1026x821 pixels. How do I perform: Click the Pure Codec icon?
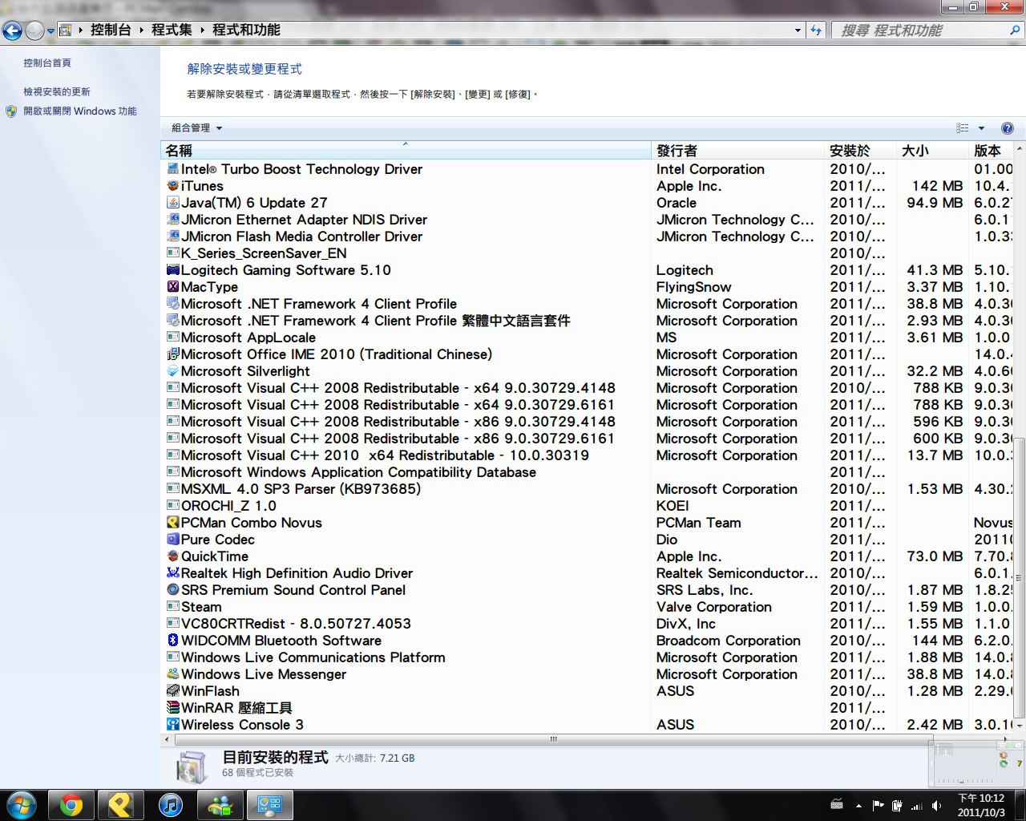pyautogui.click(x=172, y=540)
